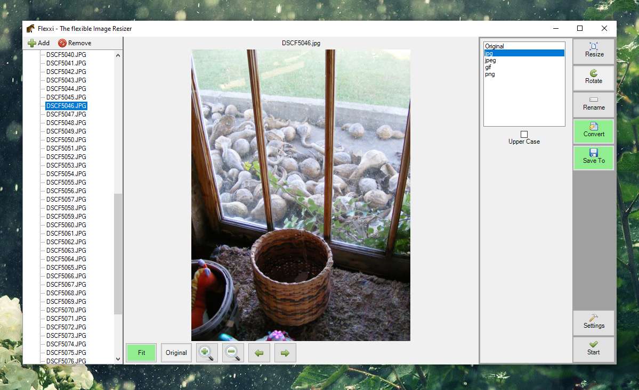Select DSCF5042.JPG in the file list

(66, 72)
